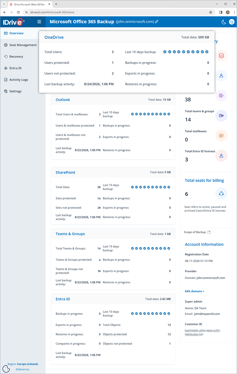
Task: Click the SharePoint sites summary icon
Action: click(x=221, y=96)
